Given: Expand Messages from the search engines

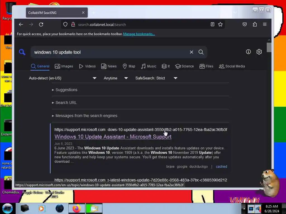Looking at the screenshot, I should (x=85, y=116).
